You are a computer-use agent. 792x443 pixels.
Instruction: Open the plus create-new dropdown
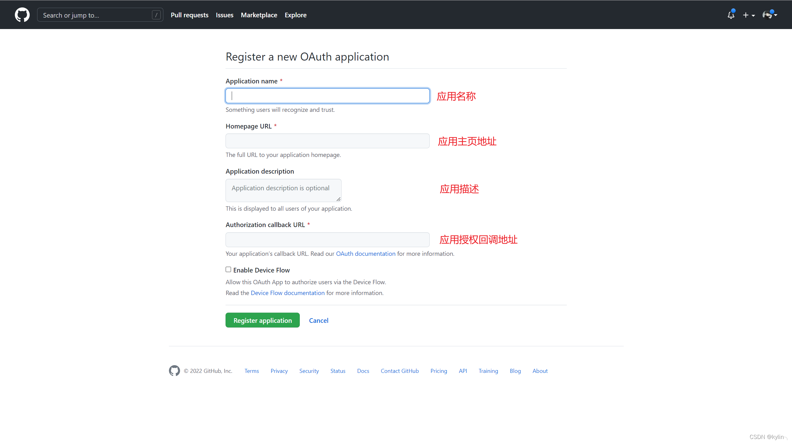tap(749, 15)
